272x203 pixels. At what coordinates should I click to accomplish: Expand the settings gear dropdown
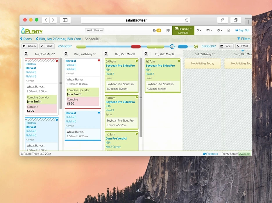click(219, 30)
